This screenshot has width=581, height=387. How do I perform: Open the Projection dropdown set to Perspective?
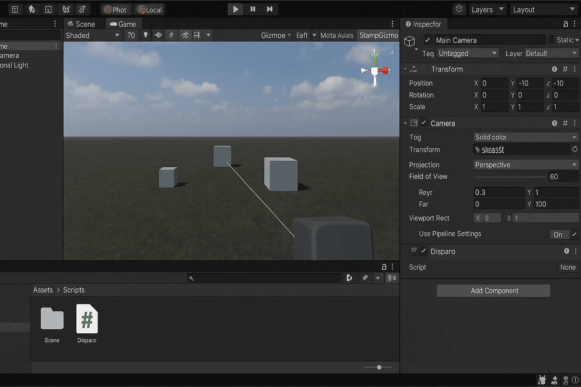pos(525,165)
